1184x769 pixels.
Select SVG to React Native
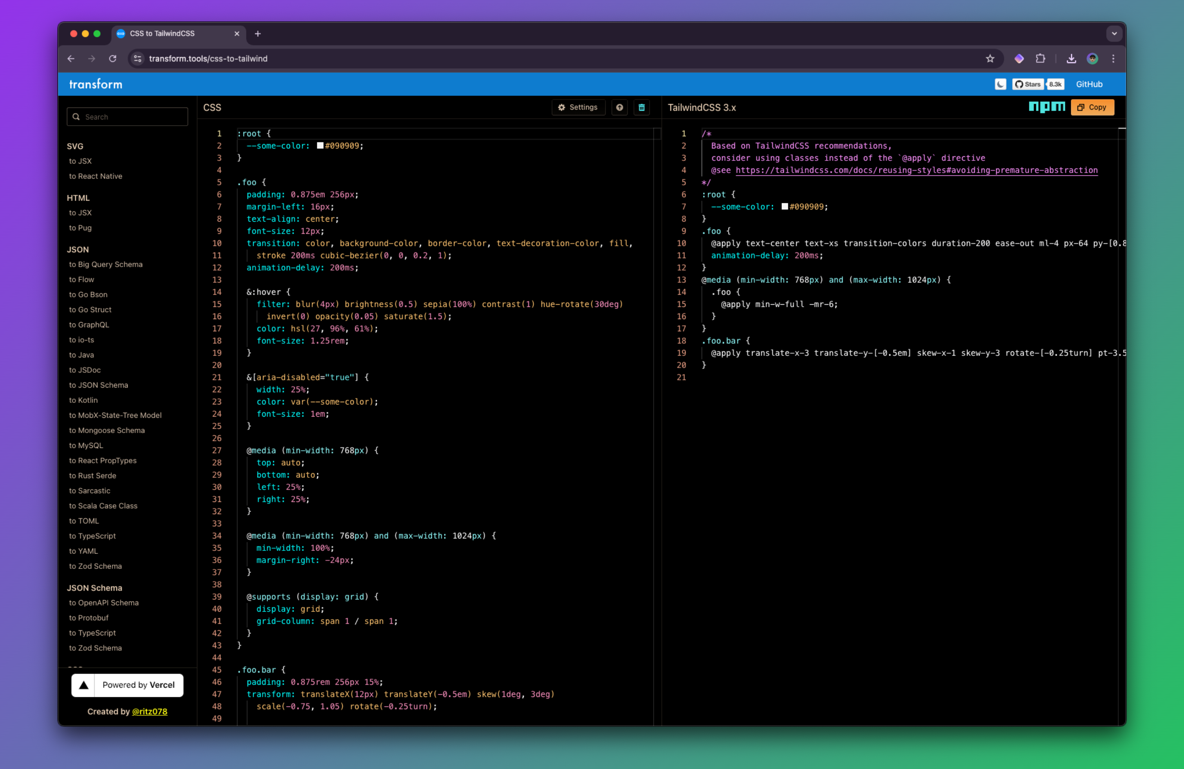point(96,176)
